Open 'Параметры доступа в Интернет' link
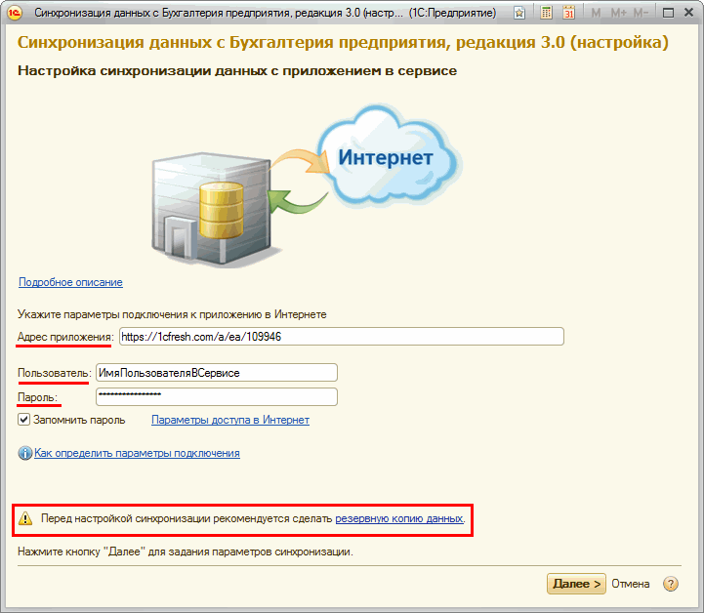The height and width of the screenshot is (613, 704). click(229, 420)
